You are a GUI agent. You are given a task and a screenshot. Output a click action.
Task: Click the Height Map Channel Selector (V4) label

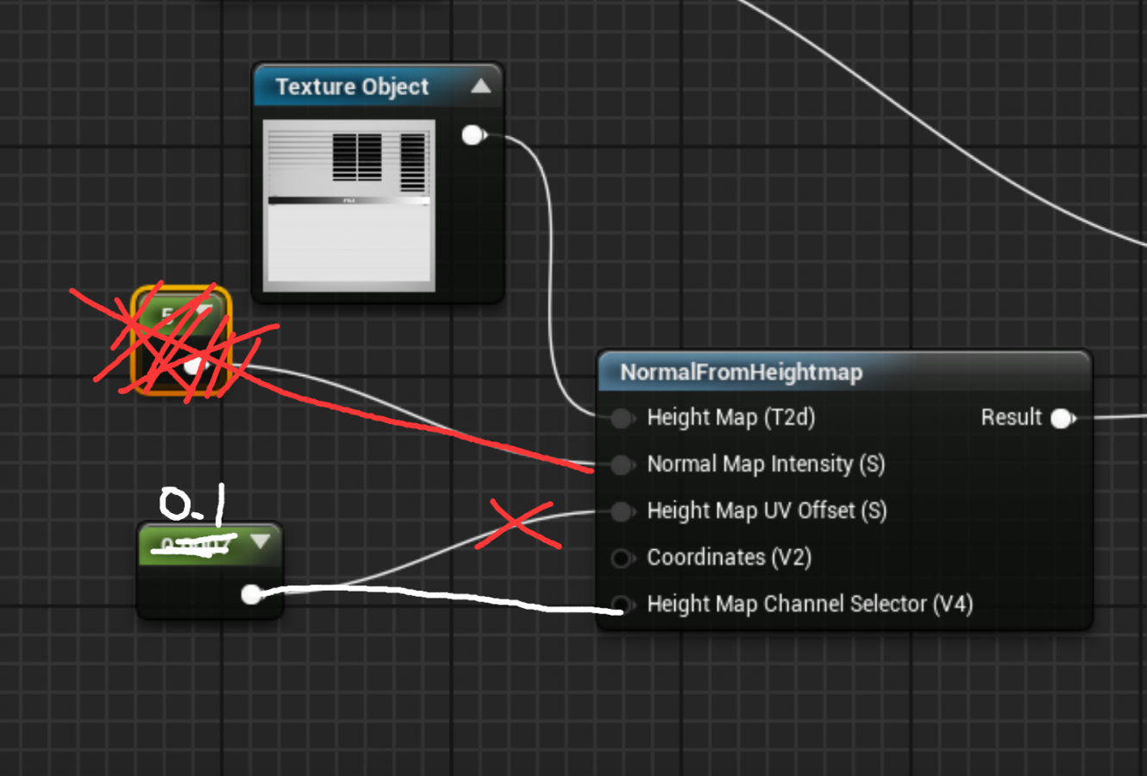click(x=810, y=604)
